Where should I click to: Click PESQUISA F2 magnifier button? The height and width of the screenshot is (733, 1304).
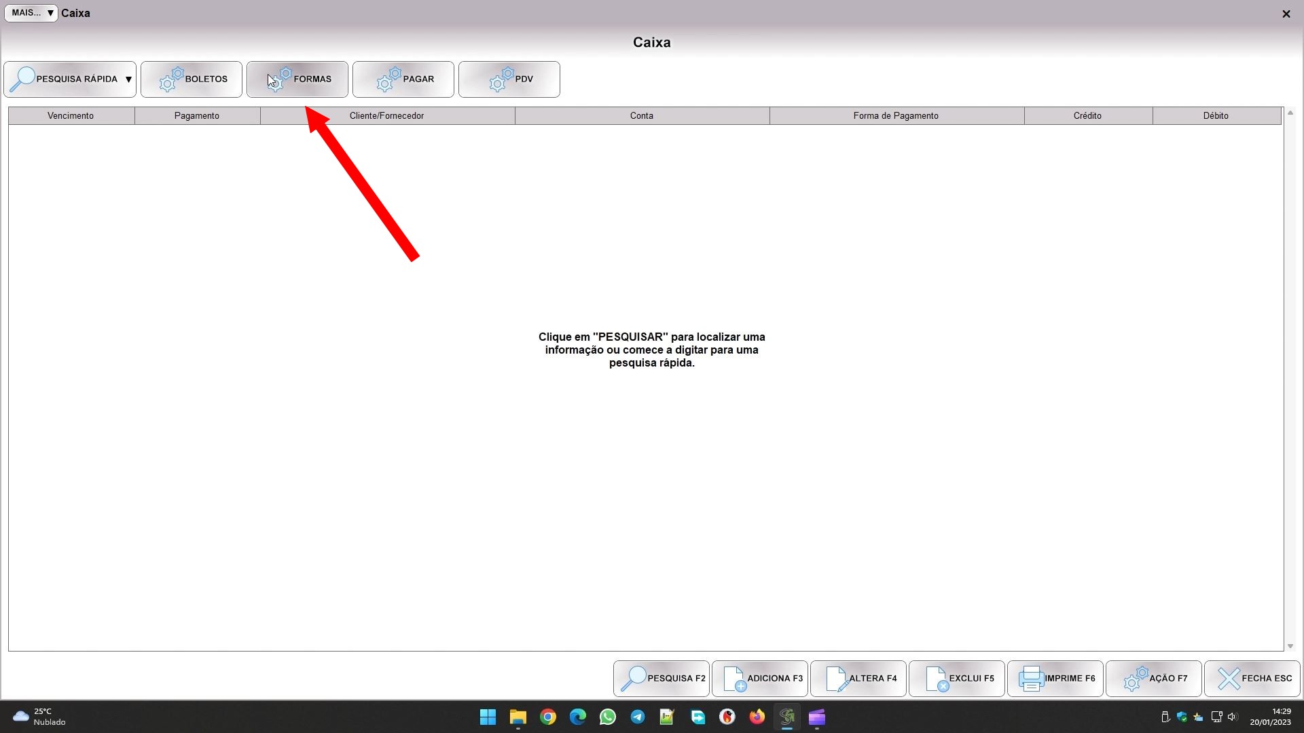pyautogui.click(x=662, y=678)
